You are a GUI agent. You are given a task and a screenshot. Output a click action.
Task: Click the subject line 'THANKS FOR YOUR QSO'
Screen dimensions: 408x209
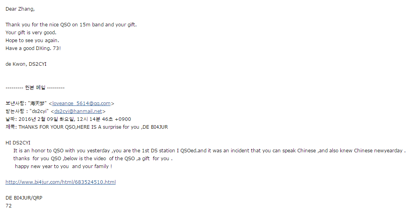click(x=87, y=127)
